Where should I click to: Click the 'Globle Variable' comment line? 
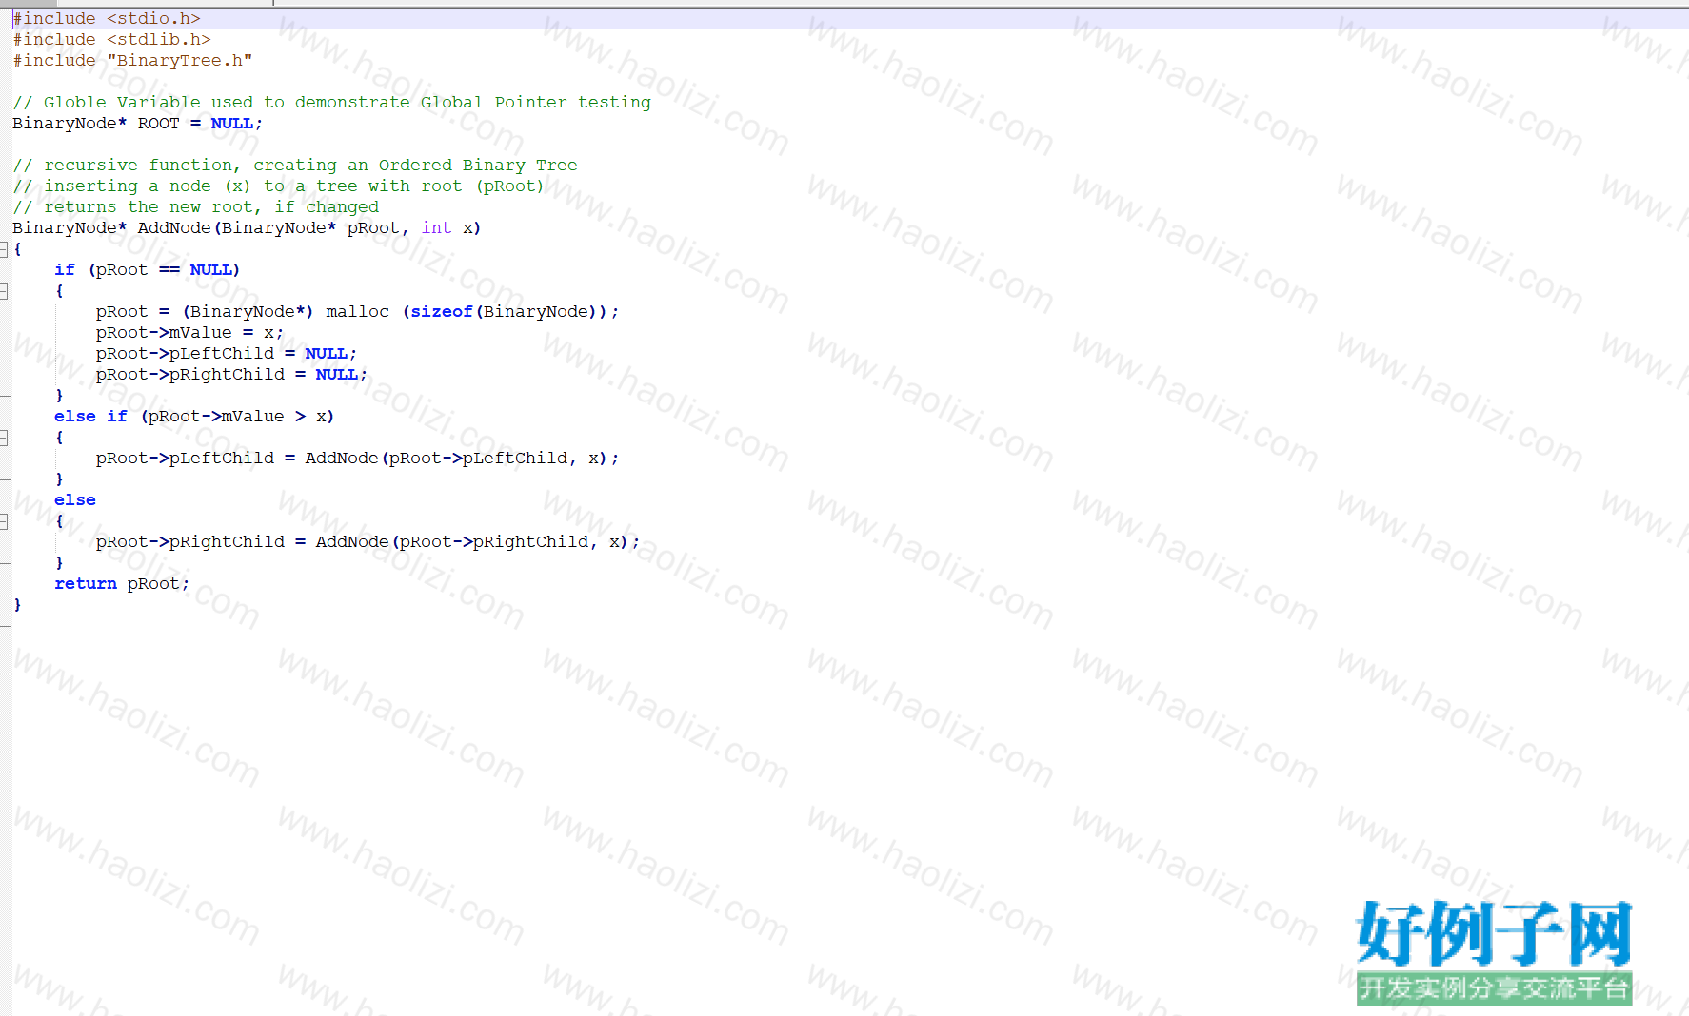click(331, 103)
